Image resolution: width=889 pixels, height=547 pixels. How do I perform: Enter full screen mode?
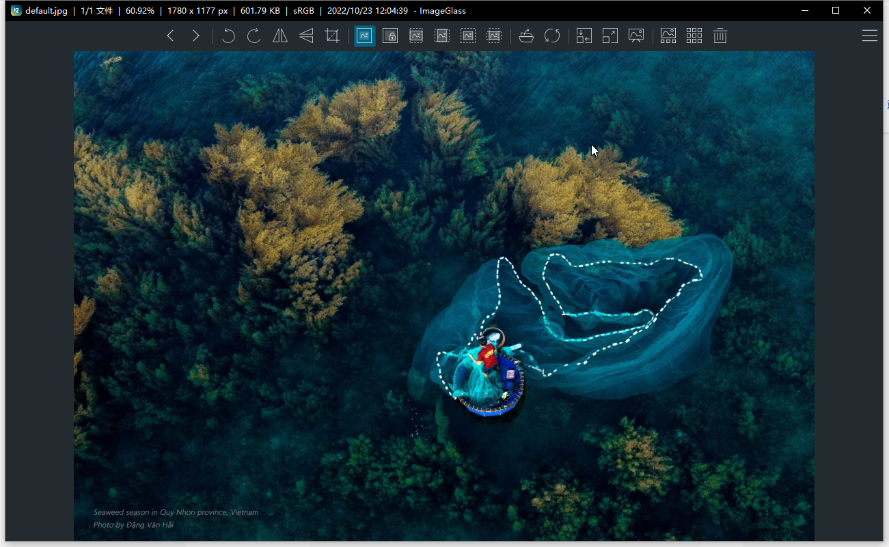tap(610, 36)
